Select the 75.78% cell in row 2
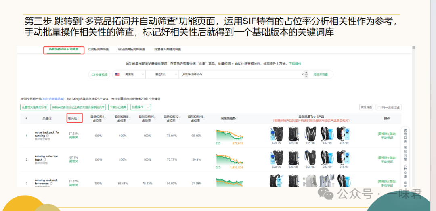Screen dimensions: 436x211 coord(172,160)
